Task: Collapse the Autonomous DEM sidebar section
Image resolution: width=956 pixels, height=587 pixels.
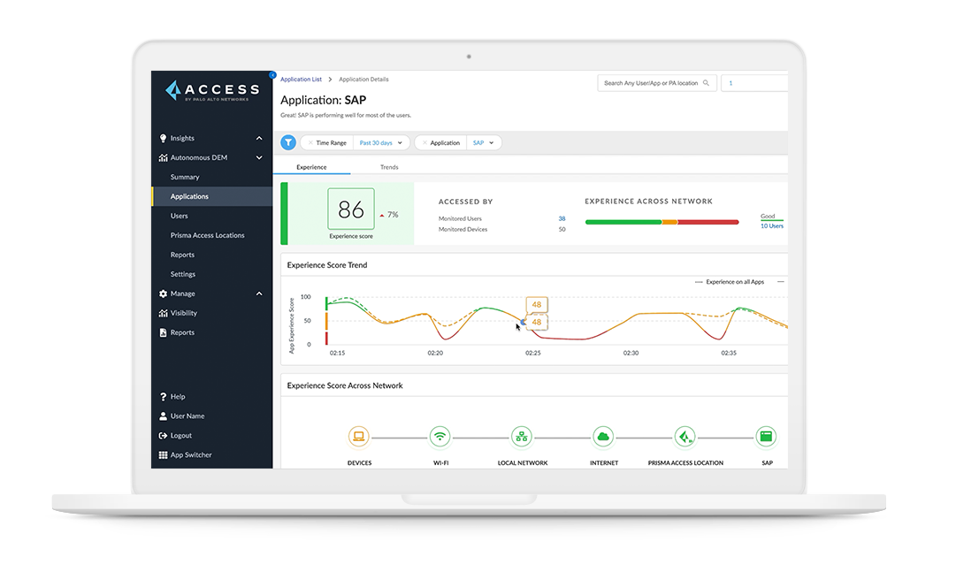Action: click(x=259, y=158)
